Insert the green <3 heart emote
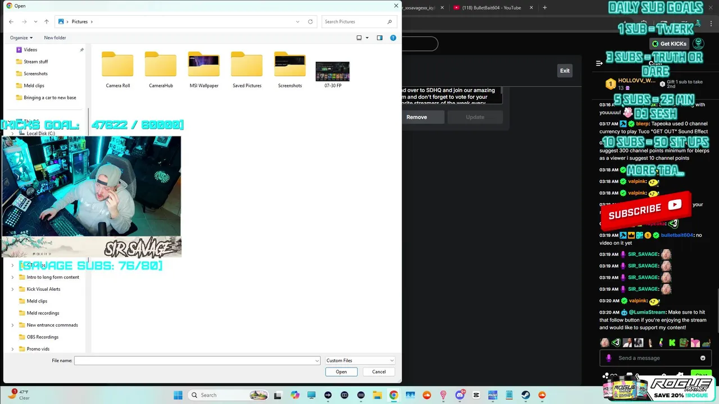Screen dimensions: 719x404 pos(616,343)
